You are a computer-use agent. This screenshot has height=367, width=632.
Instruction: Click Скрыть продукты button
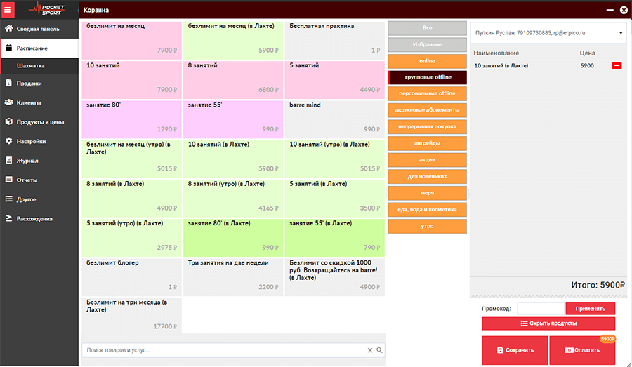(x=548, y=323)
